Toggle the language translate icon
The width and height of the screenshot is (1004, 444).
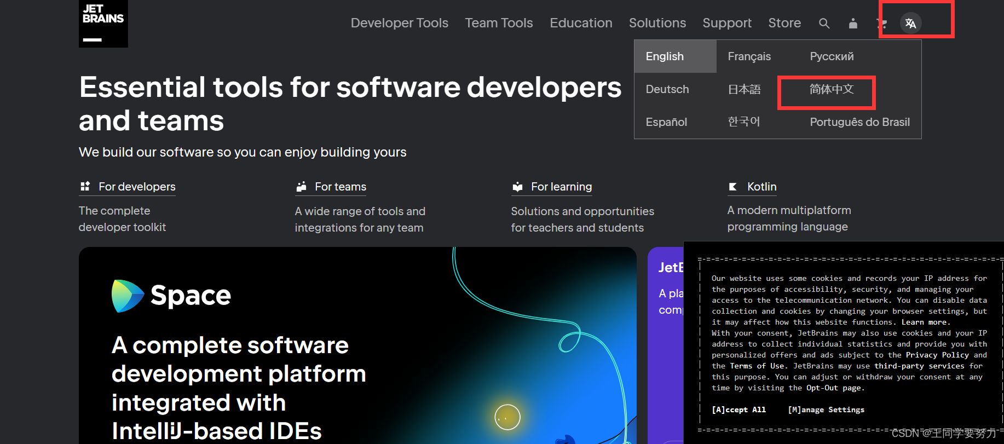(x=911, y=23)
